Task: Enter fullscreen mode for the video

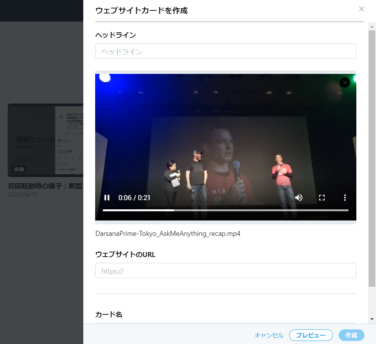Action: click(x=322, y=198)
